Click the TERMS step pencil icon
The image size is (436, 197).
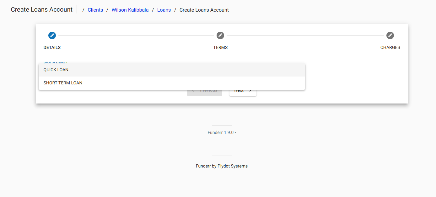coord(220,35)
